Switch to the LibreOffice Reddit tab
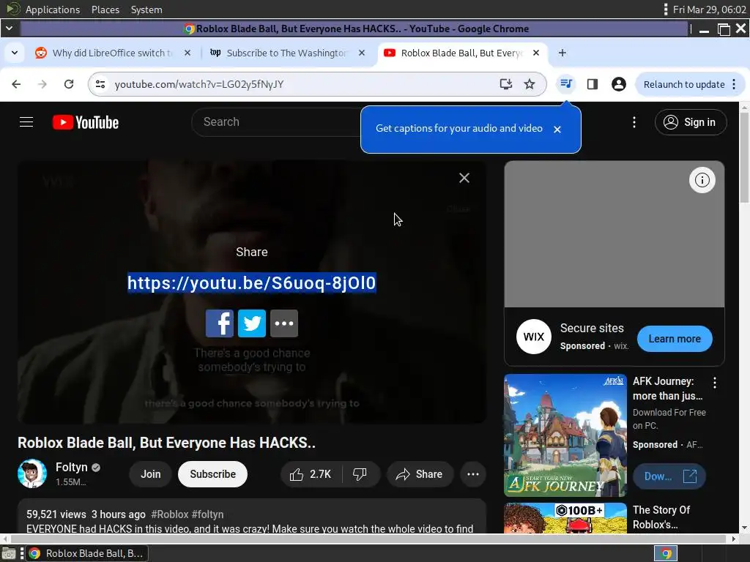Screen dimensions: 750x562 point(112,53)
